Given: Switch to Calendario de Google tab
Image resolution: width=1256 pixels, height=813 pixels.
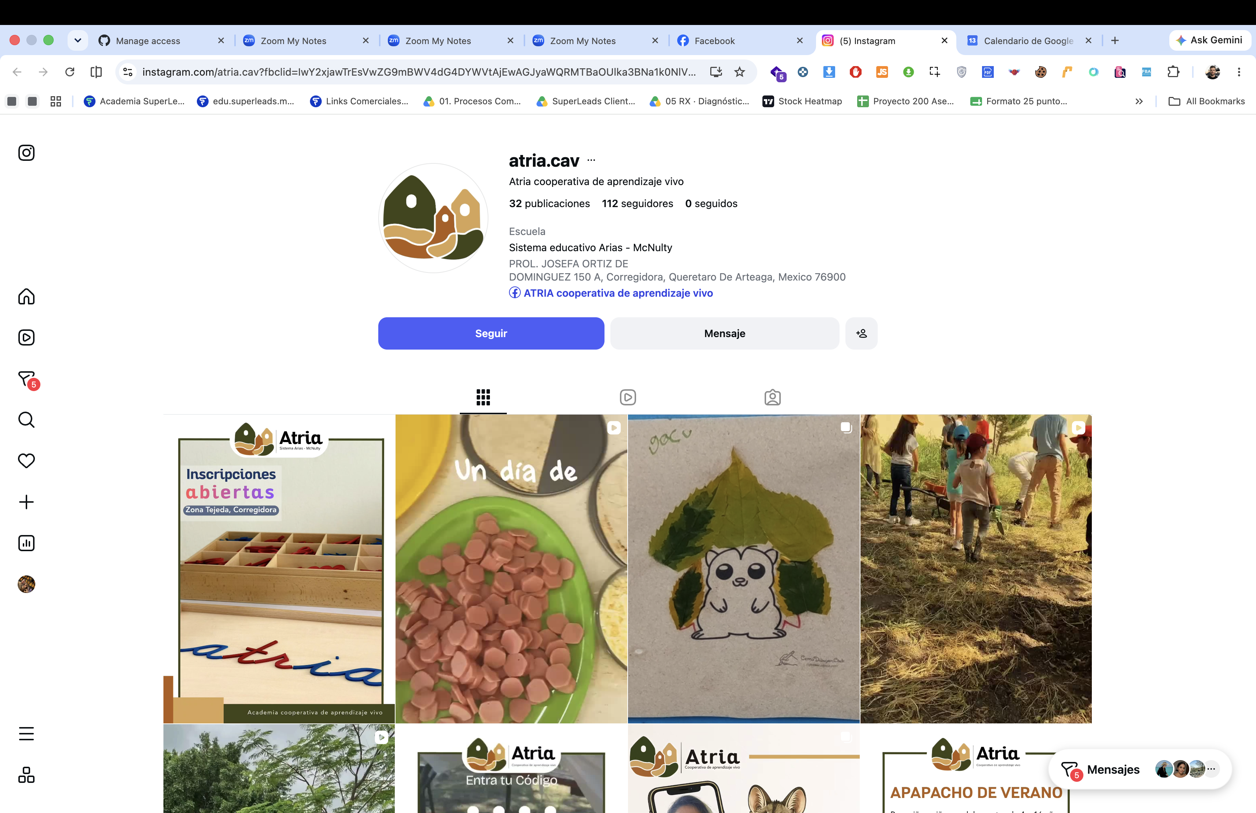Looking at the screenshot, I should click(x=1029, y=41).
